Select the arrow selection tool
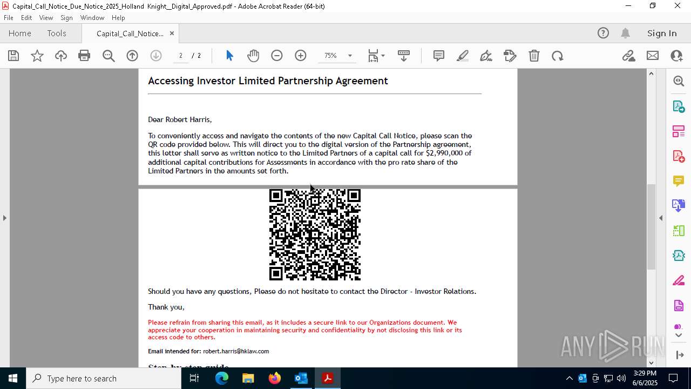691x389 pixels. 229,56
